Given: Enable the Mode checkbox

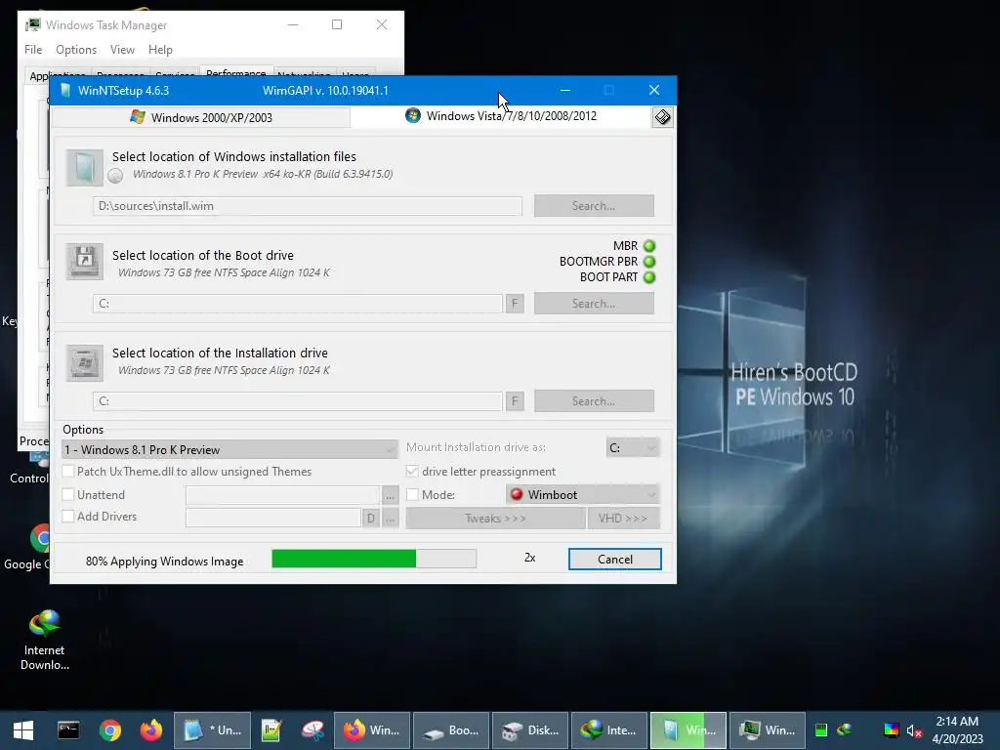Looking at the screenshot, I should coord(412,494).
